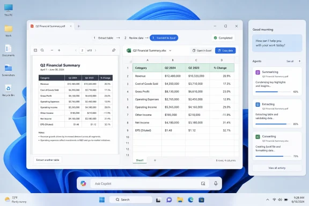Show hidden system tray icons chevron
This screenshot has height=206, width=309.
267,200
